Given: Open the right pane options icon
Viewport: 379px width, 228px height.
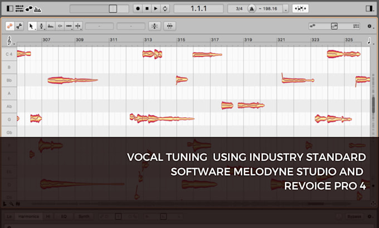Looking at the screenshot, I should coord(369,9).
